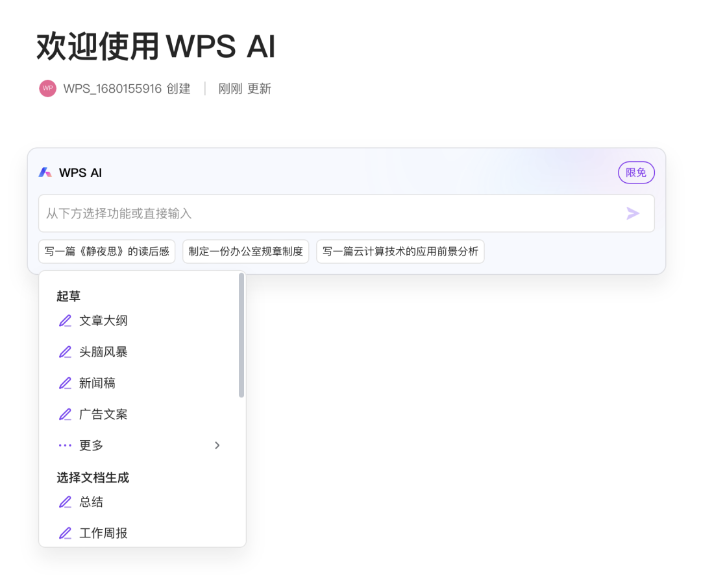Click the WPS_1680155916 创建 author text
Viewport: 701px width, 575px height.
[127, 88]
